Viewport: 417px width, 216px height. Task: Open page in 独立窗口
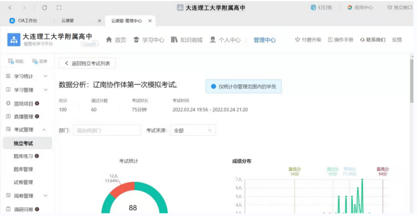(400, 8)
